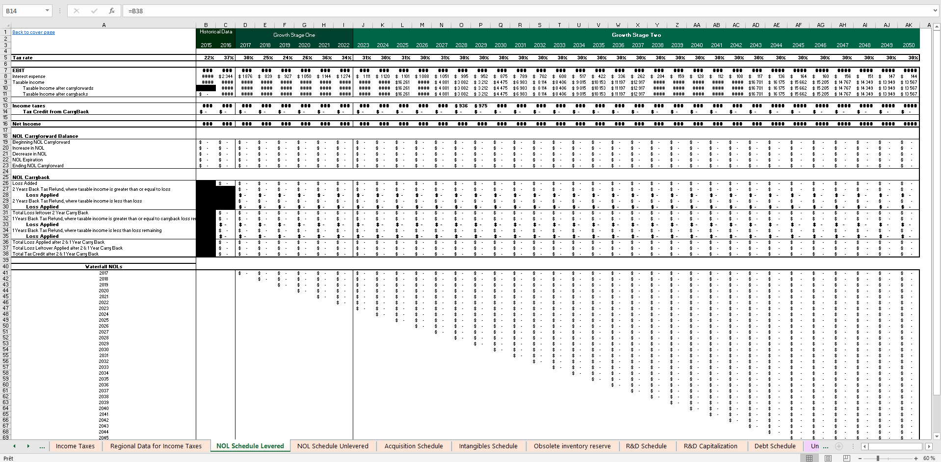Click the Growth Stage One header

pyautogui.click(x=294, y=35)
